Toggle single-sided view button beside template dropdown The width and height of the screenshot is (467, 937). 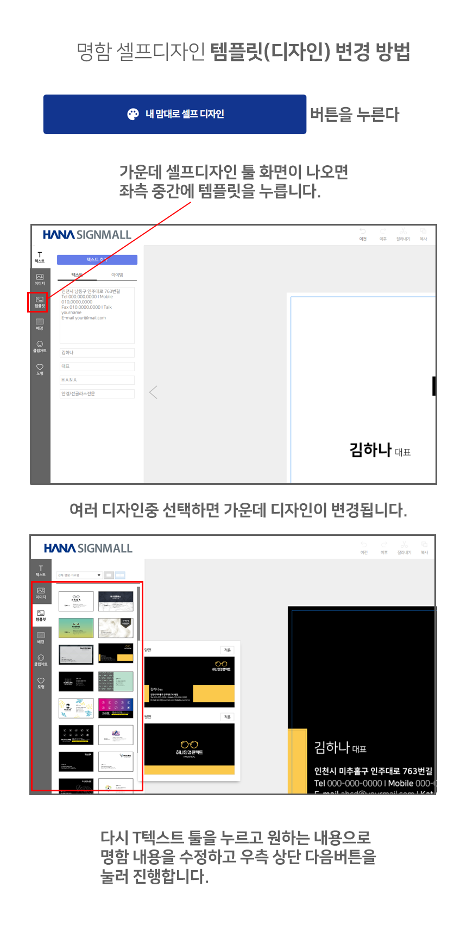tap(109, 575)
